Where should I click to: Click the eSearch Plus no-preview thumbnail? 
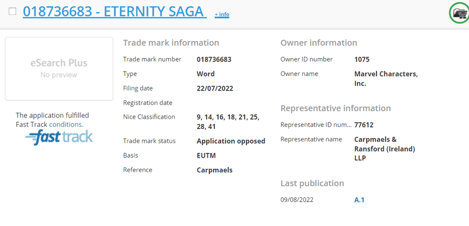[x=59, y=69]
